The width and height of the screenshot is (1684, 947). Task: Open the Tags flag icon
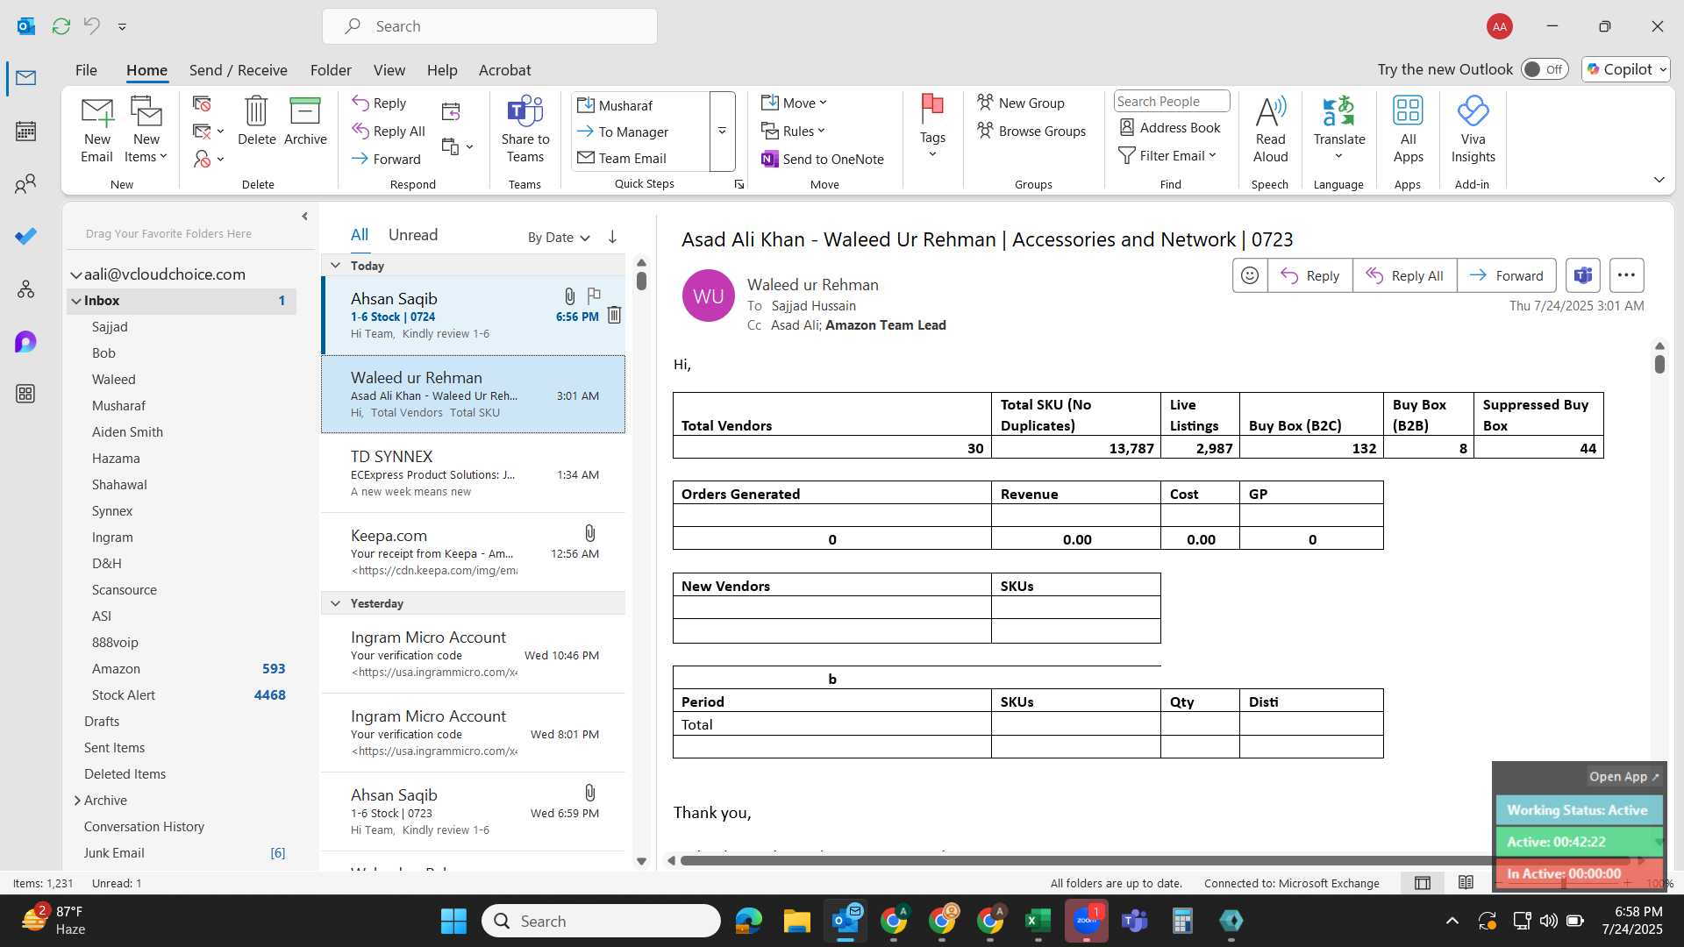point(932,127)
